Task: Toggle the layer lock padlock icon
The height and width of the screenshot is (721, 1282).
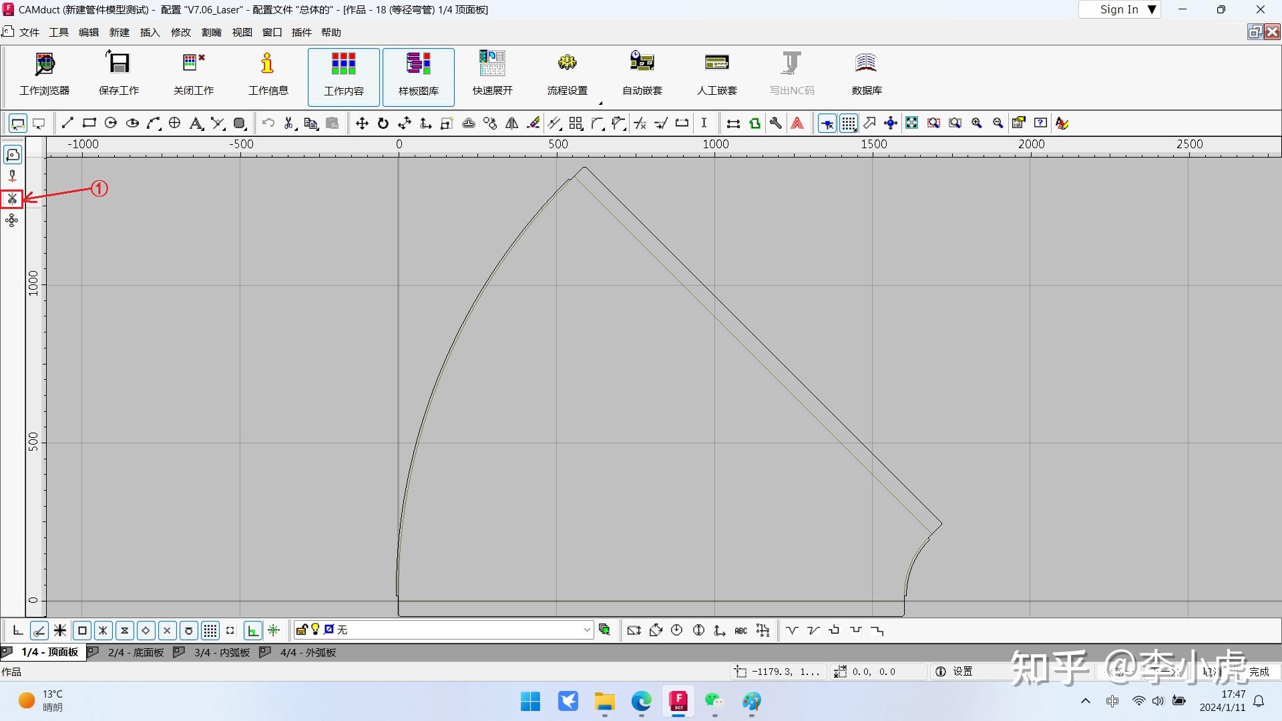Action: coord(302,630)
